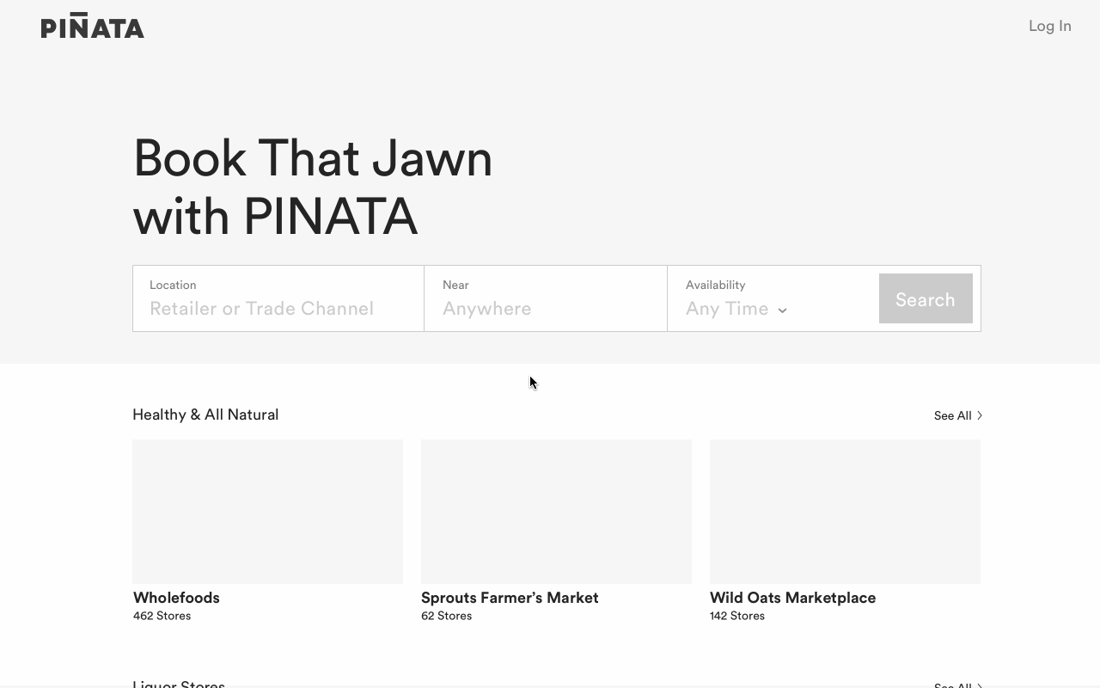Viewport: 1100px width, 688px height.
Task: Click the '62 Stores' text under Sprouts
Action: point(446,616)
